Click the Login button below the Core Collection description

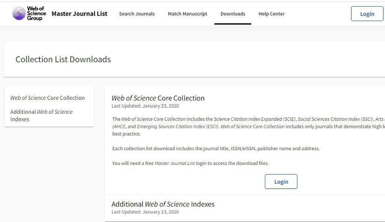281,182
